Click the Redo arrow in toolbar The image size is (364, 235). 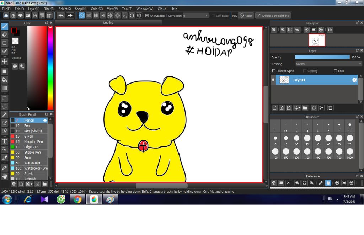[x=70, y=16]
